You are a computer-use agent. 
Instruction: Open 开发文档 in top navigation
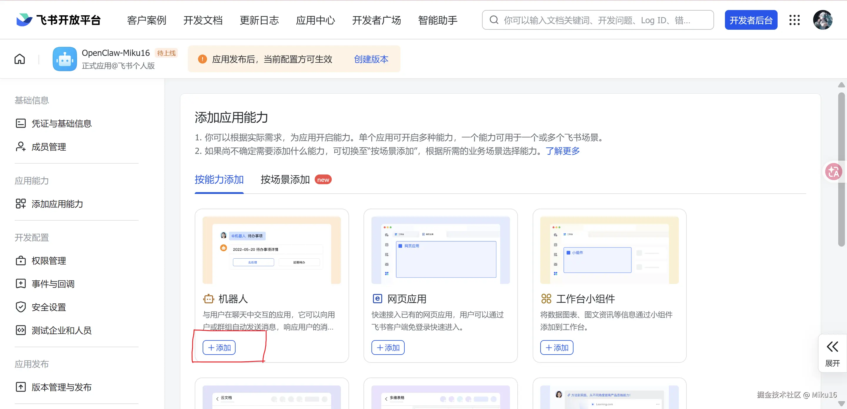click(x=203, y=20)
